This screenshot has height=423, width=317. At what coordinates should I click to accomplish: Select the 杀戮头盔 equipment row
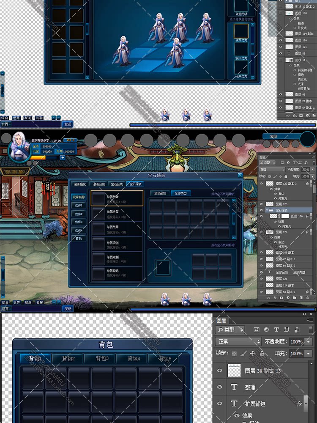point(117,214)
